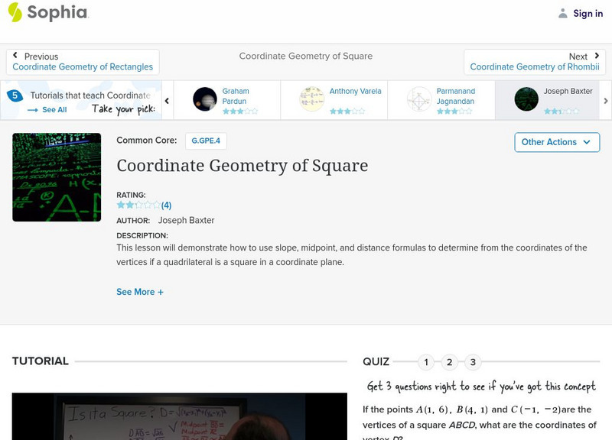
Task: Click the Coordinate Geometry of Square breadcrumb title
Action: coord(305,56)
